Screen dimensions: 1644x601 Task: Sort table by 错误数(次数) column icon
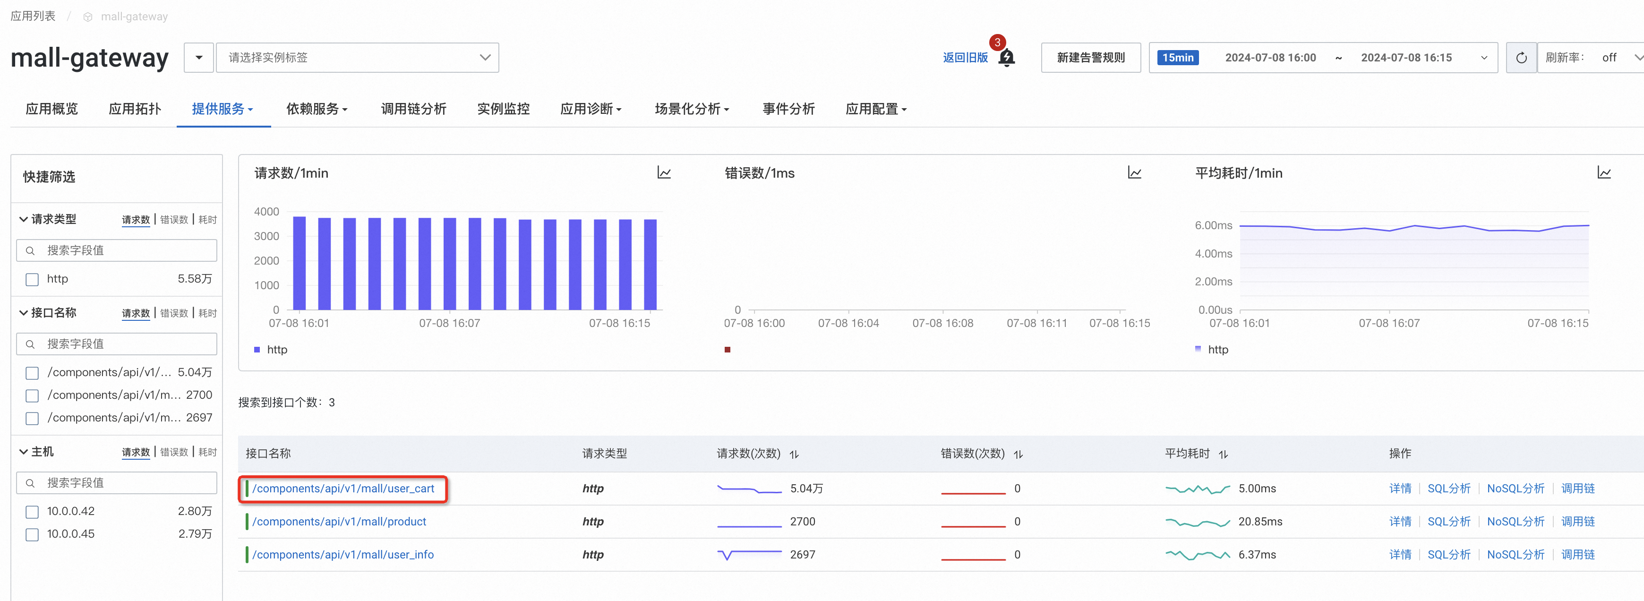[1018, 454]
